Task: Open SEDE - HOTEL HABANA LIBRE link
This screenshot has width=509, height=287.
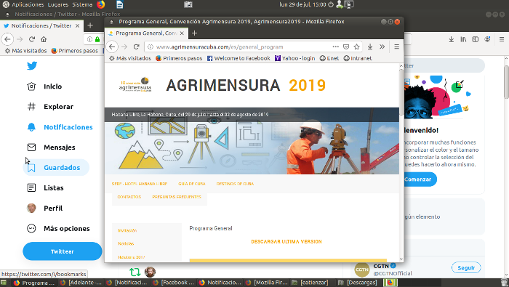Action: (x=140, y=184)
